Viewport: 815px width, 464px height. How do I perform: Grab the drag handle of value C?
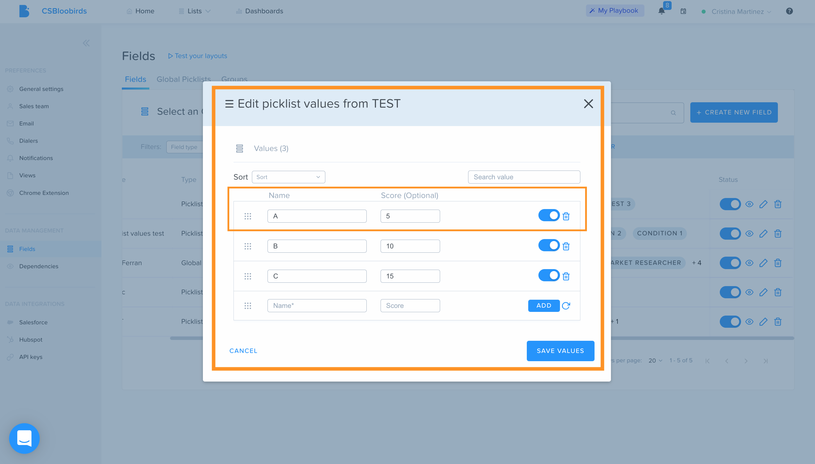[248, 276]
